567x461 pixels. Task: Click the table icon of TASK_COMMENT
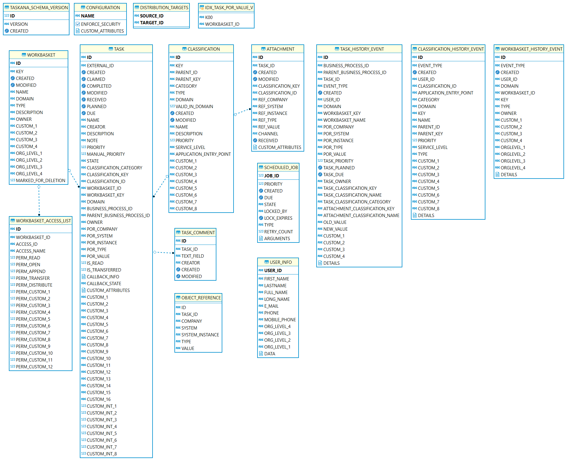(178, 232)
